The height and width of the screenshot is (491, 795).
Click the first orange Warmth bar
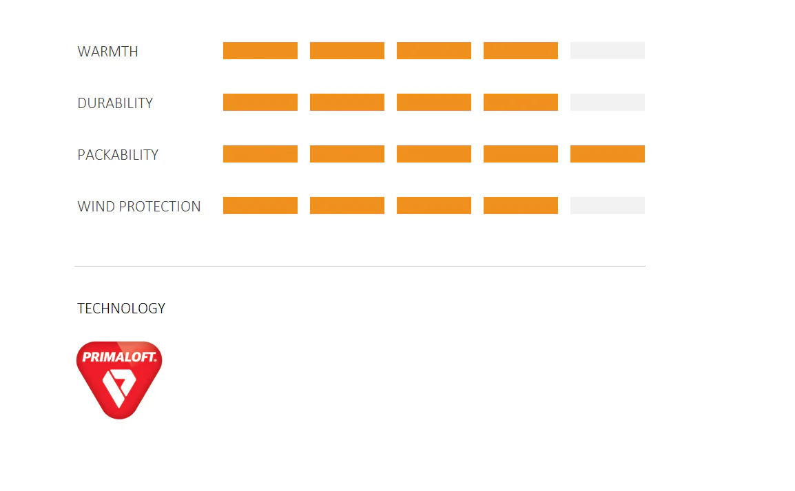pyautogui.click(x=260, y=51)
